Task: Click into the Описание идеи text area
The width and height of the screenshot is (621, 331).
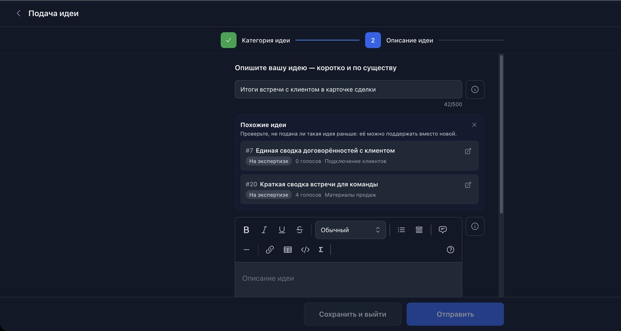Action: click(348, 279)
